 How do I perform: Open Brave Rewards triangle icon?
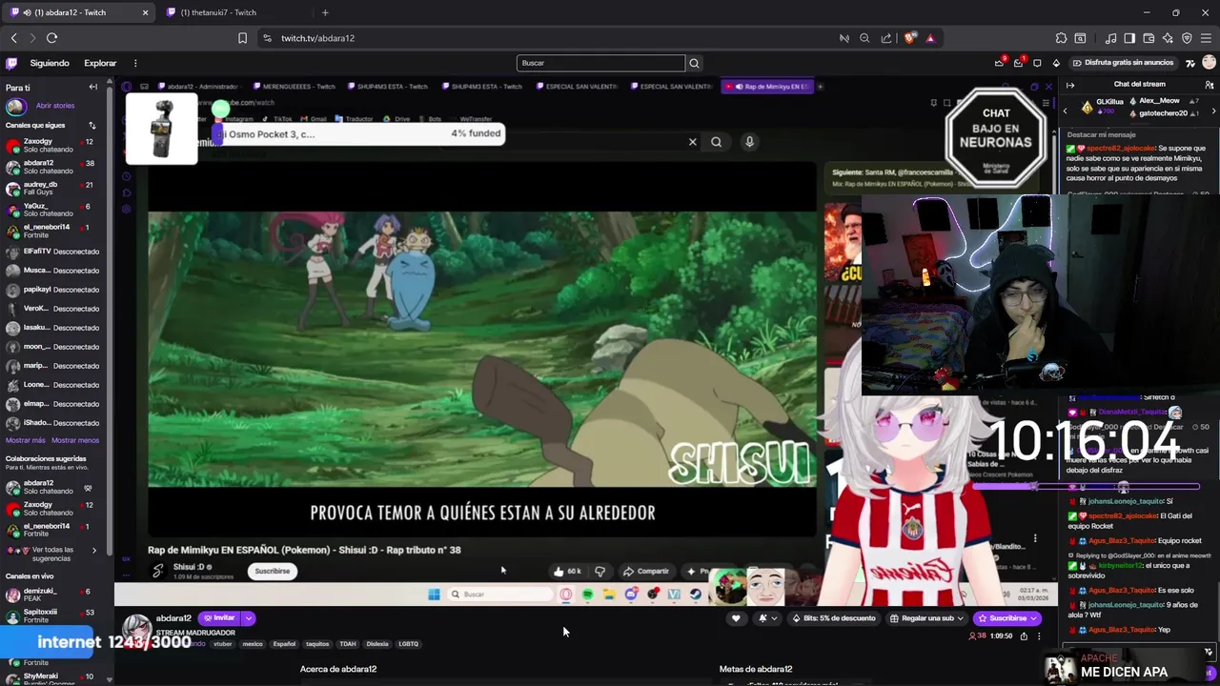point(930,38)
